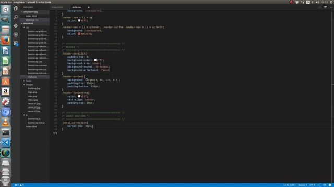Launch Firefox from the dock
The height and width of the screenshot is (187, 334).
coord(6,41)
